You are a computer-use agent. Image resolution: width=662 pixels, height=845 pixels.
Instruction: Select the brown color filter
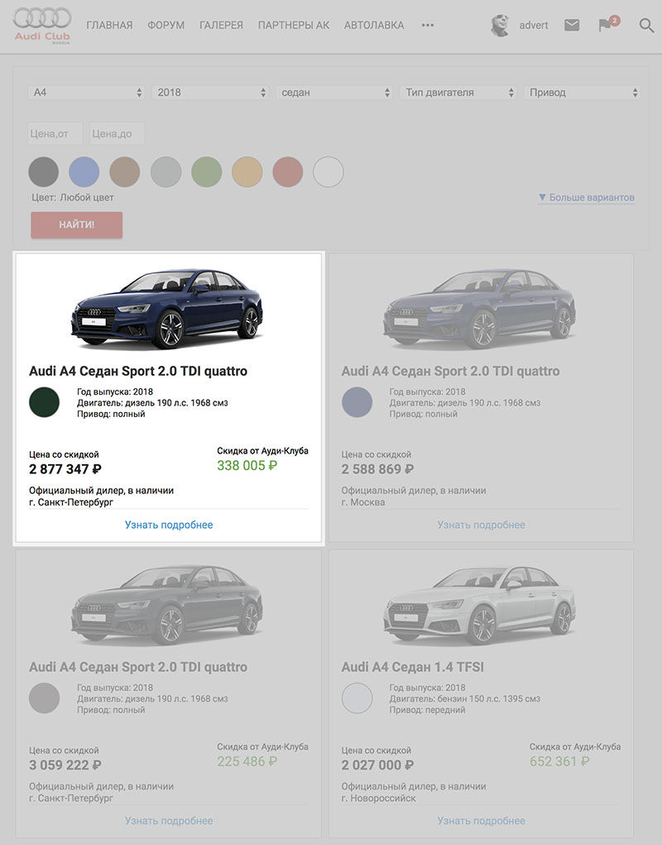tap(125, 172)
